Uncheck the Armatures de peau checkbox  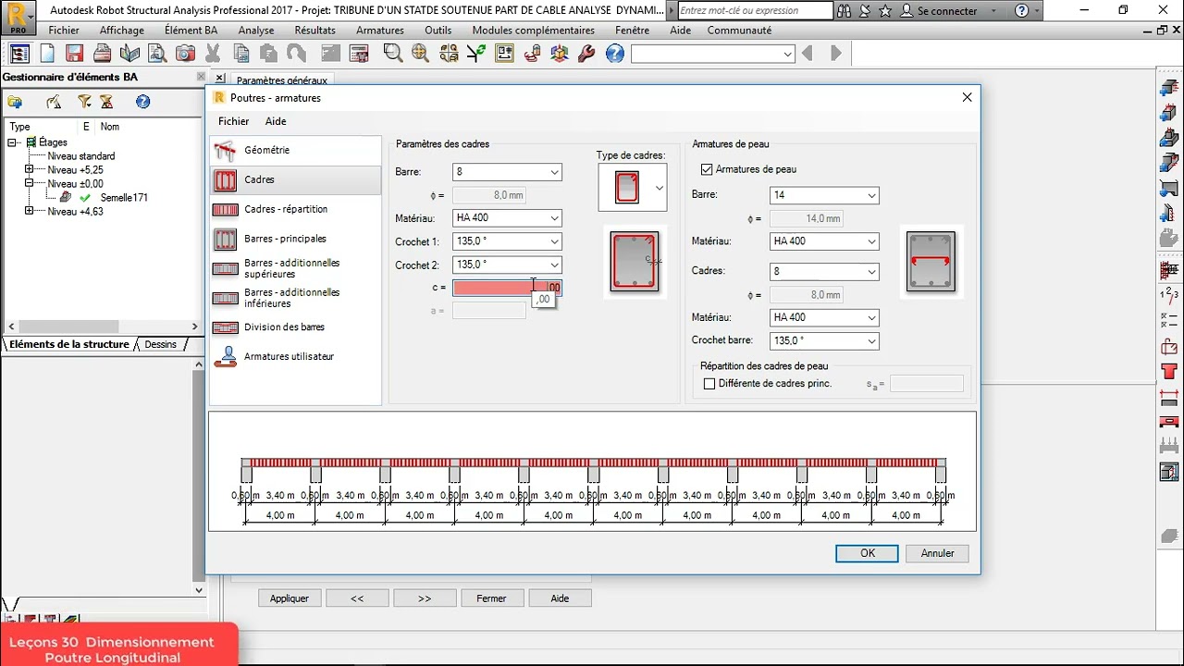coord(707,169)
